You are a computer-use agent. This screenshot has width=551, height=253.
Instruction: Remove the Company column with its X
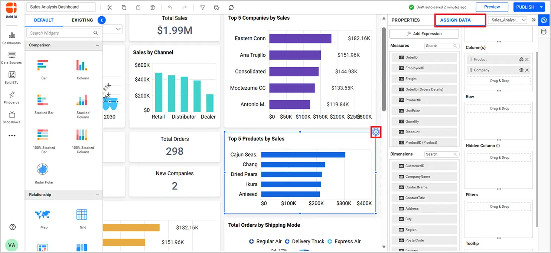(527, 70)
